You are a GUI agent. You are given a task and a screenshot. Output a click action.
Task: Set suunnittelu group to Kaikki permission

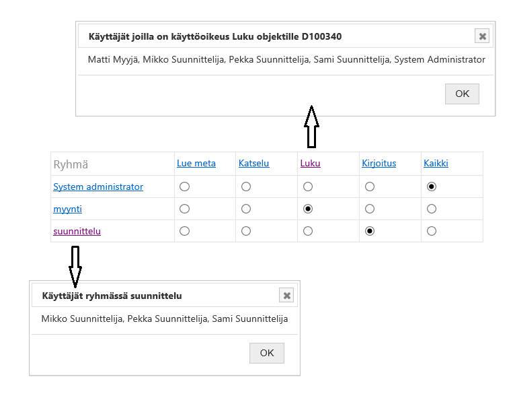click(x=432, y=231)
